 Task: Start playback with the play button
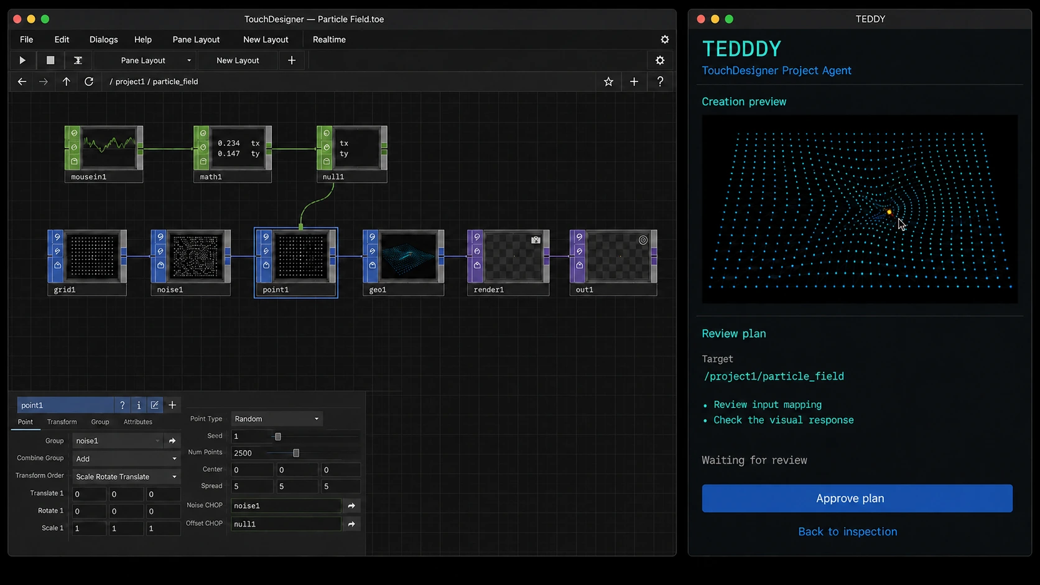22,60
